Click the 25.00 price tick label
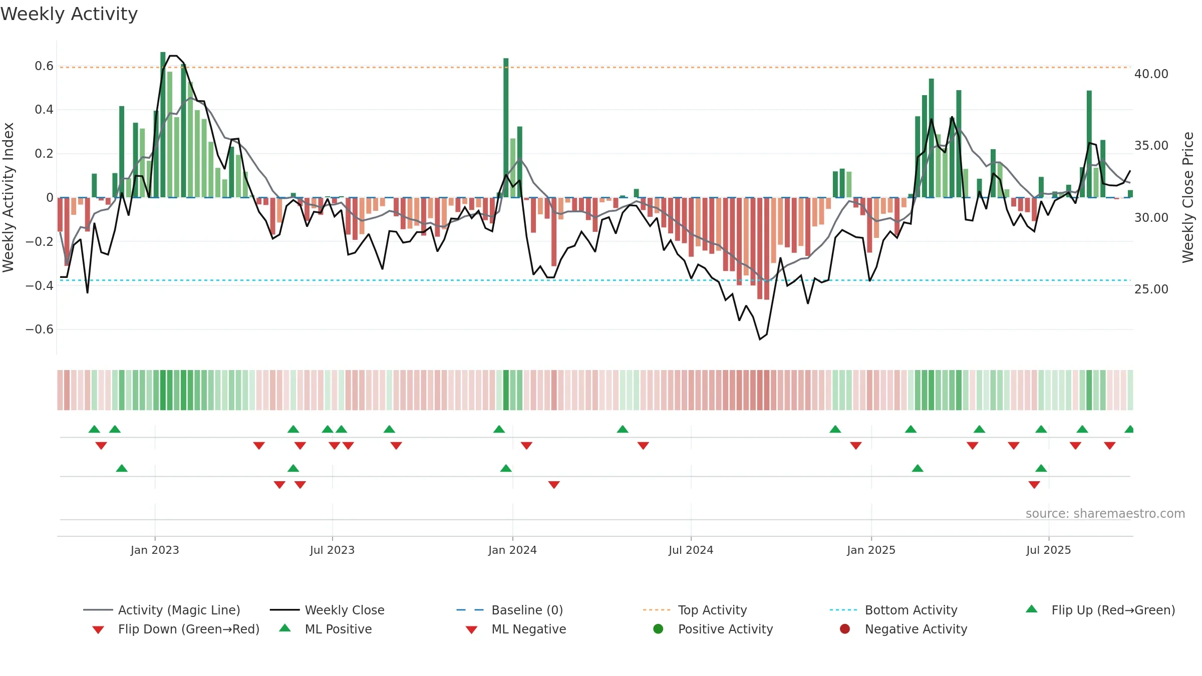Screen dimensions: 1202x676 tap(1151, 289)
